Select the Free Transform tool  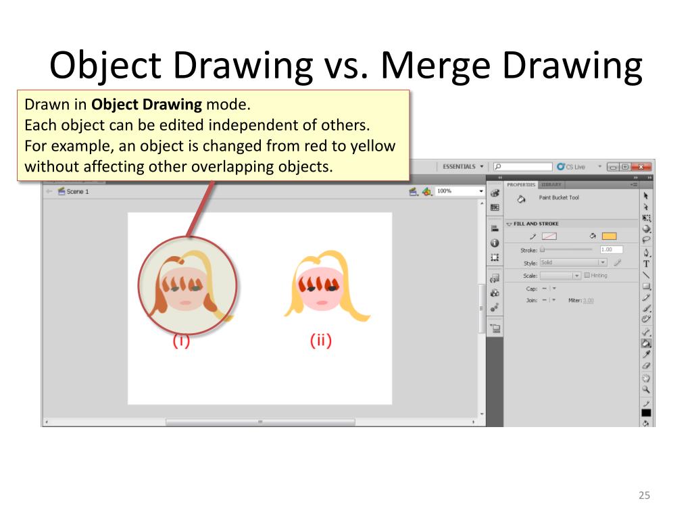click(x=646, y=218)
